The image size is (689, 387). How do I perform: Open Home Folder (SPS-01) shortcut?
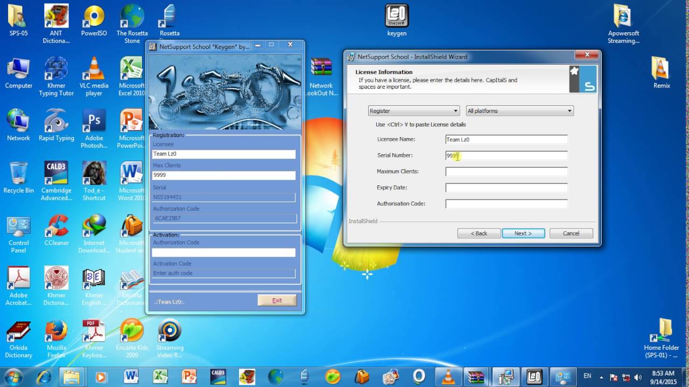(x=662, y=339)
